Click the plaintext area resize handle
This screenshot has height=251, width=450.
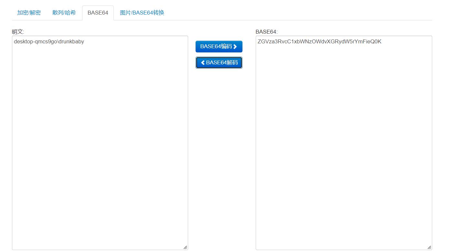pos(185,247)
